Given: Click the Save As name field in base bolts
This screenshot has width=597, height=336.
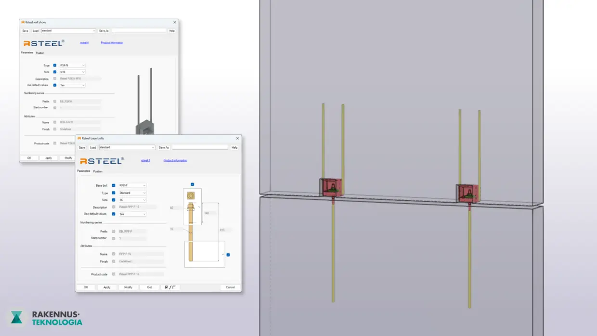Looking at the screenshot, I should [200, 148].
